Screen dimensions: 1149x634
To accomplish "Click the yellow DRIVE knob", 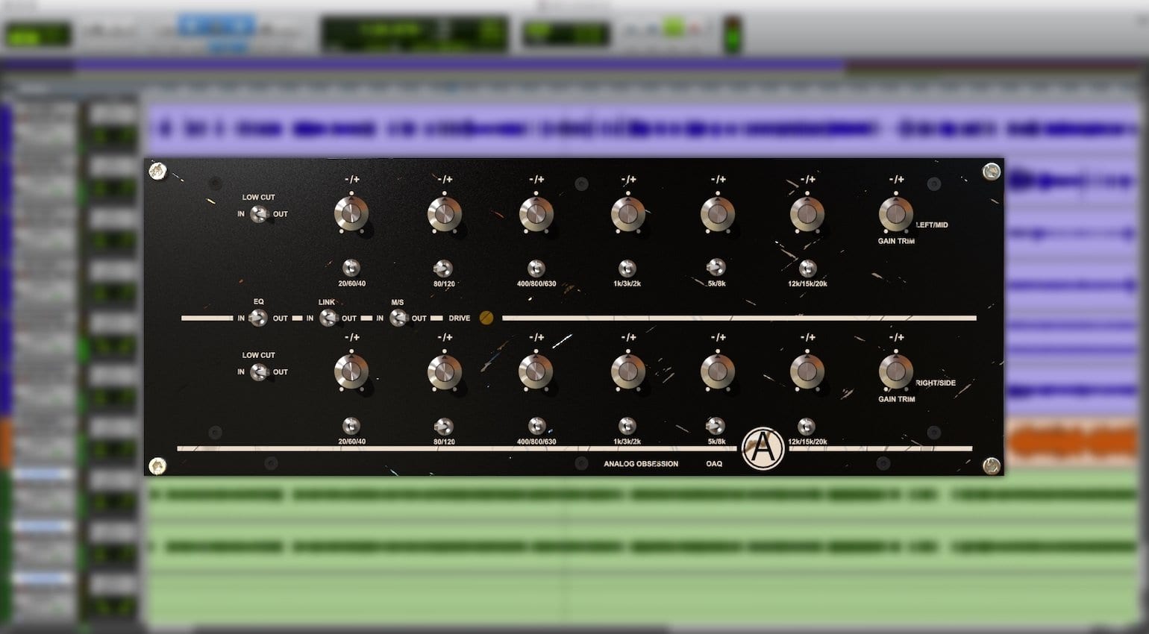I will pyautogui.click(x=486, y=318).
